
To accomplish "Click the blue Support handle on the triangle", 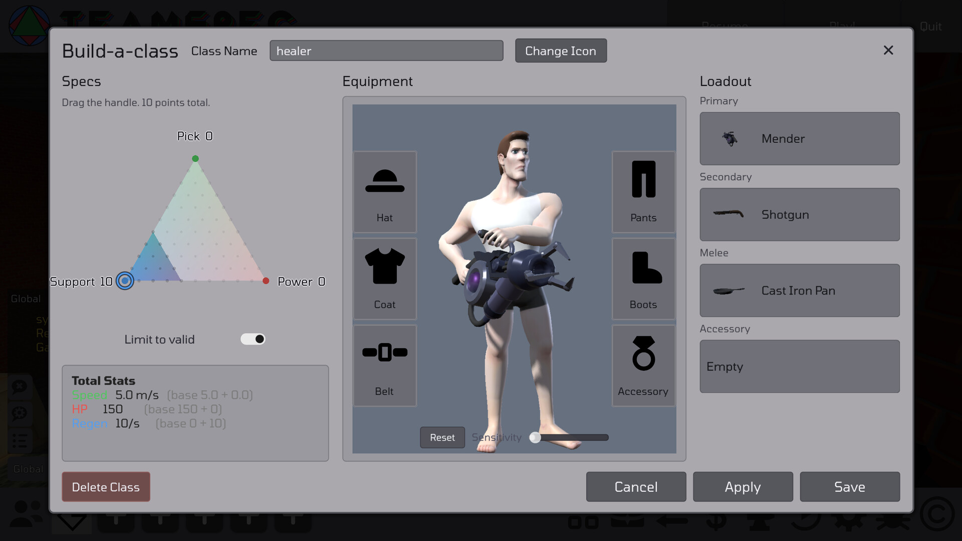I will (x=125, y=281).
